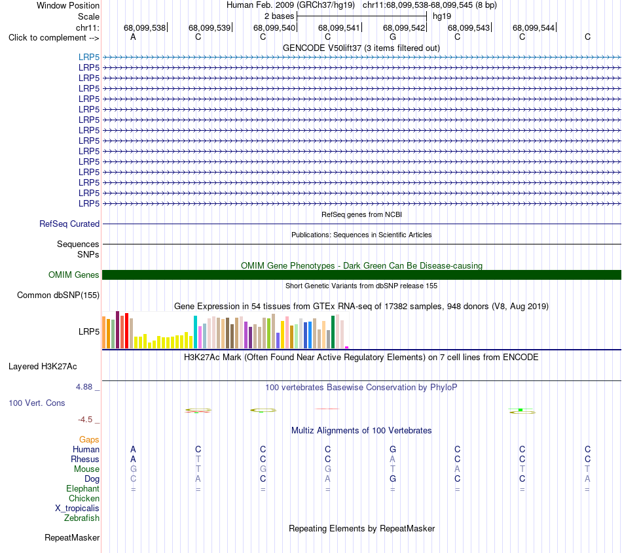Select the 'Elephant' alignment row label
This screenshot has height=553, width=622.
[x=83, y=489]
